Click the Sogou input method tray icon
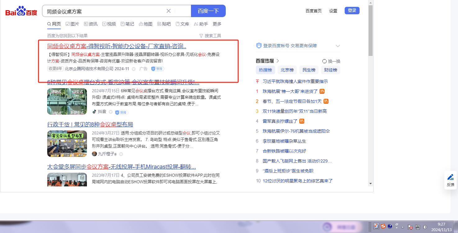 pyautogui.click(x=383, y=226)
